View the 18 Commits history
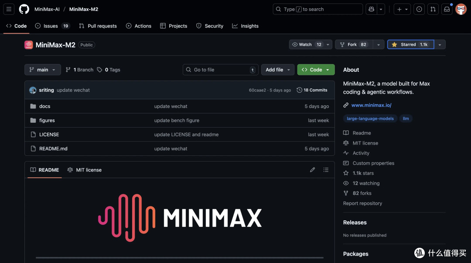471x263 pixels. [312, 90]
